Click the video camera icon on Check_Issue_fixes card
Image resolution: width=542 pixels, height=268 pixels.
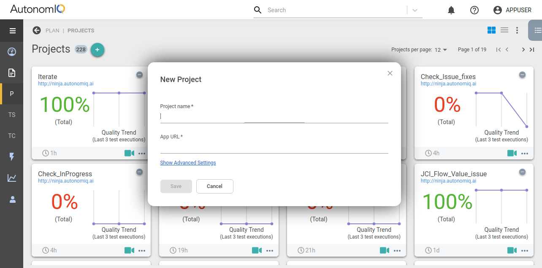coord(512,153)
